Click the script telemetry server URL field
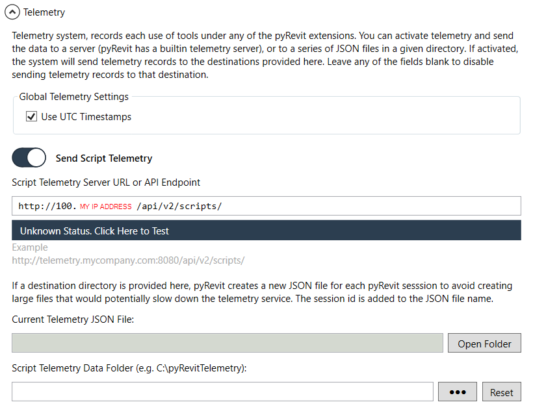This screenshot has height=413, width=533. [x=266, y=205]
